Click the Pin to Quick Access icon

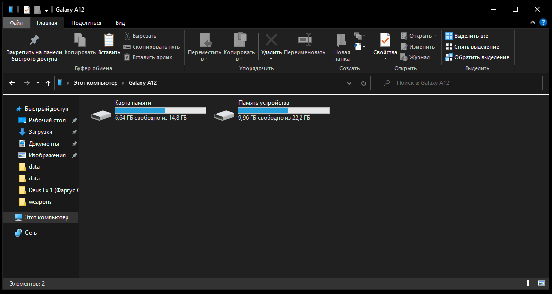pos(34,40)
